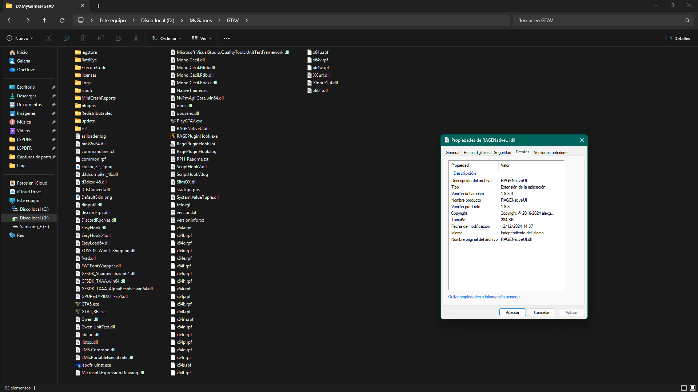Expand the chevron after GTAV in breadcrumb
The width and height of the screenshot is (698, 392).
pyautogui.click(x=247, y=20)
